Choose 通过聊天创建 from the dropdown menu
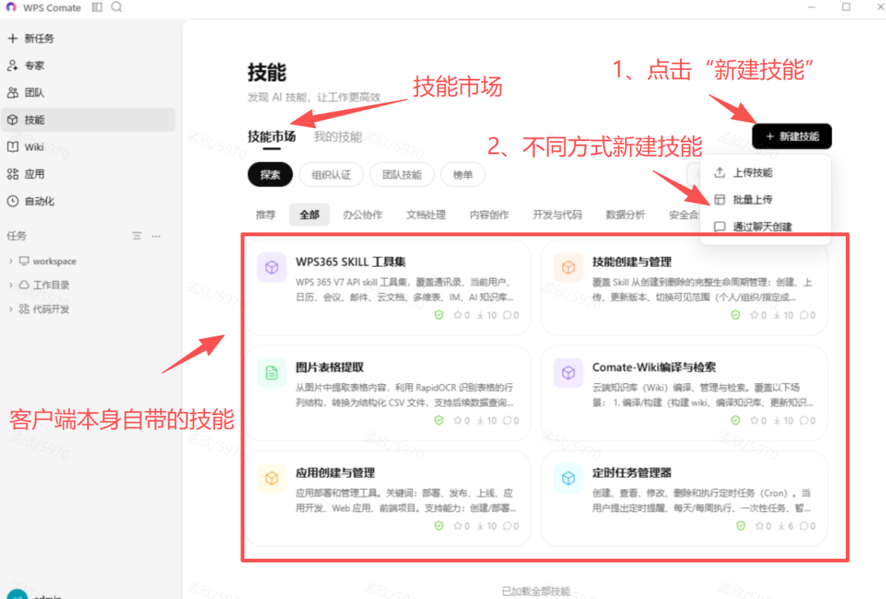Viewport: 886px width, 599px height. point(765,226)
